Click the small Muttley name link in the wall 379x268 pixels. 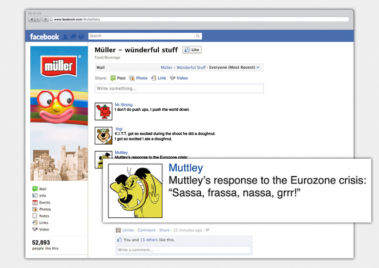(x=121, y=152)
